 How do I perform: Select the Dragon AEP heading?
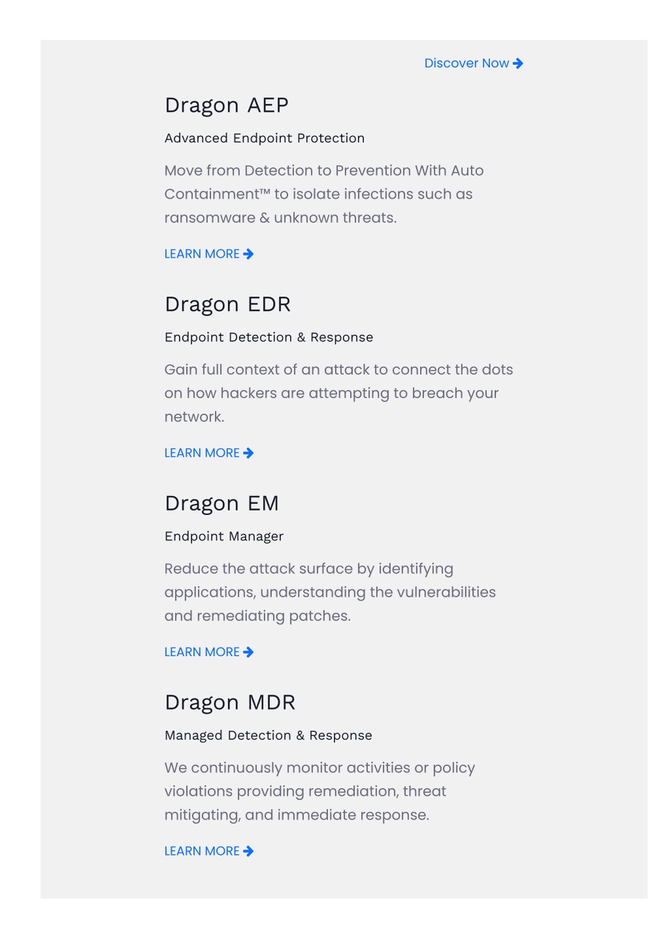(x=227, y=105)
